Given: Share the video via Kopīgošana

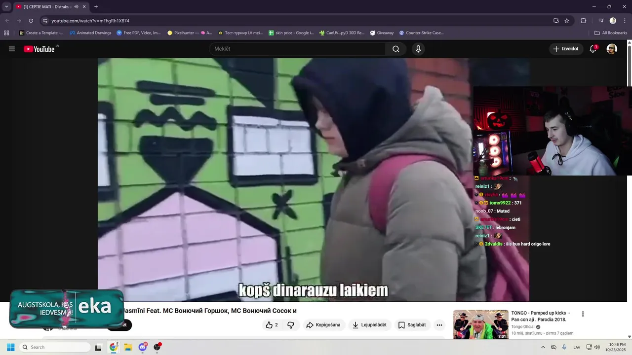Looking at the screenshot, I should [x=323, y=325].
